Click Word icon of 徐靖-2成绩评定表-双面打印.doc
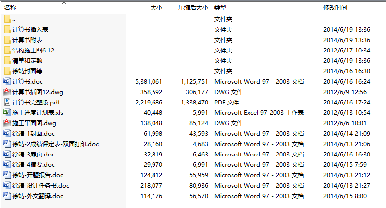Image resolution: width=386 pixels, height=208 pixels. [7, 144]
